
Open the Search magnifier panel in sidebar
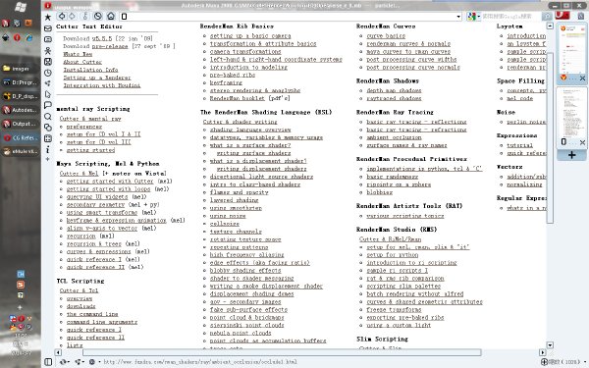48,117
